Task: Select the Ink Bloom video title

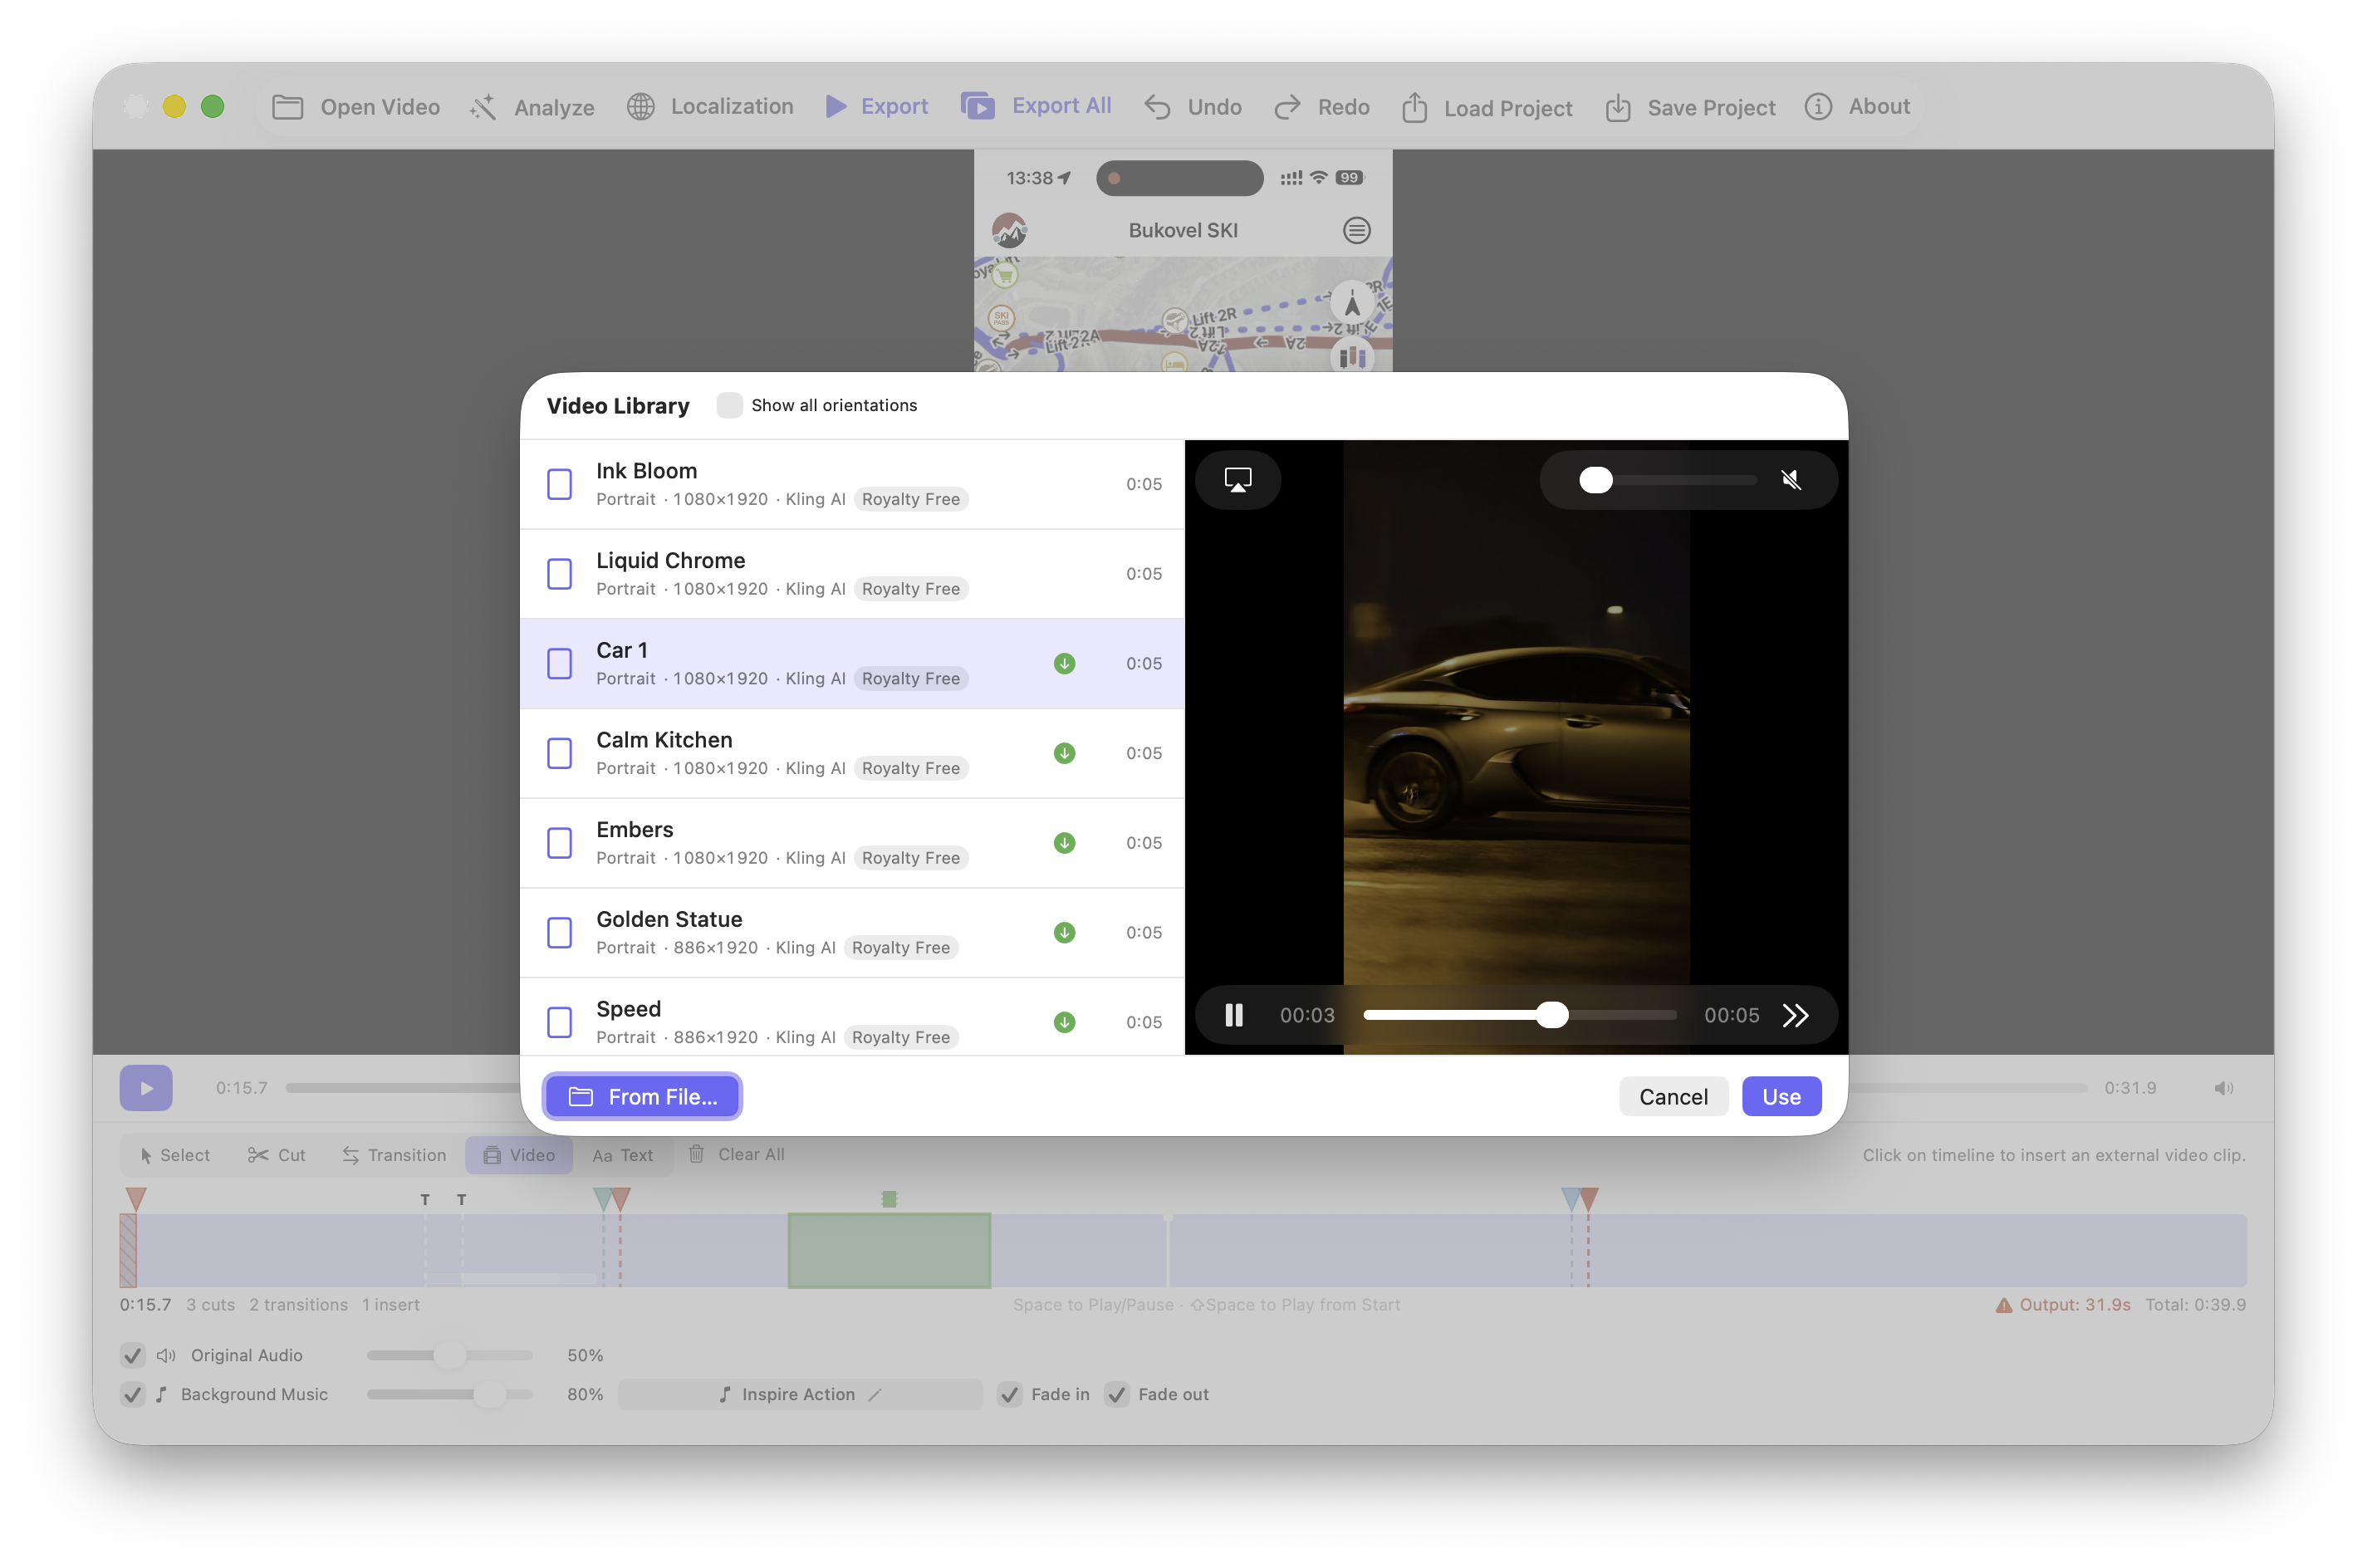Action: (647, 471)
